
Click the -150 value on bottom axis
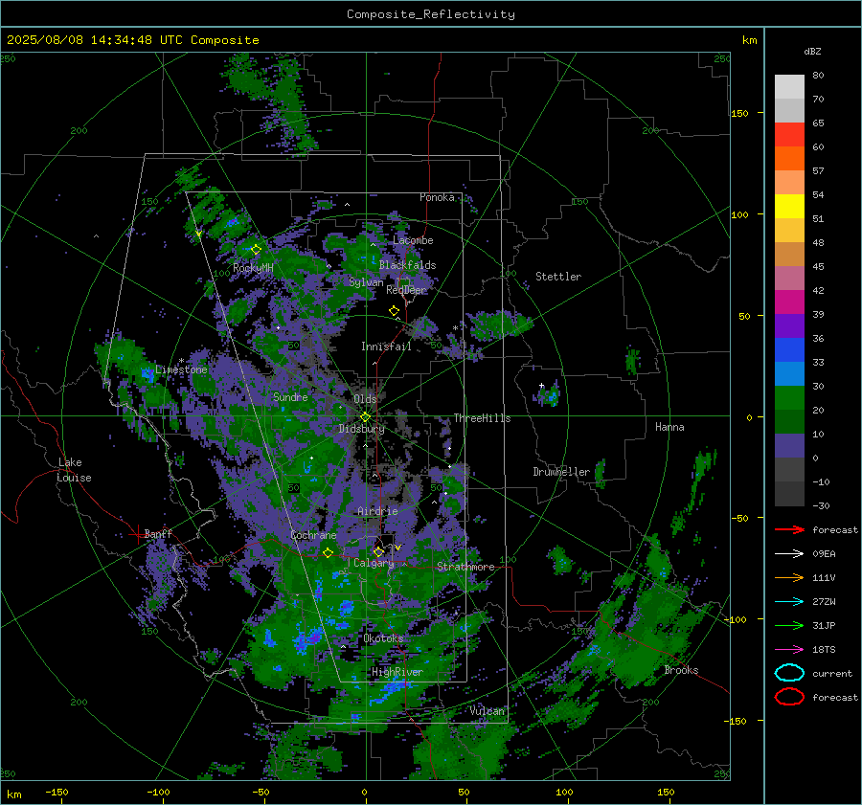[57, 793]
